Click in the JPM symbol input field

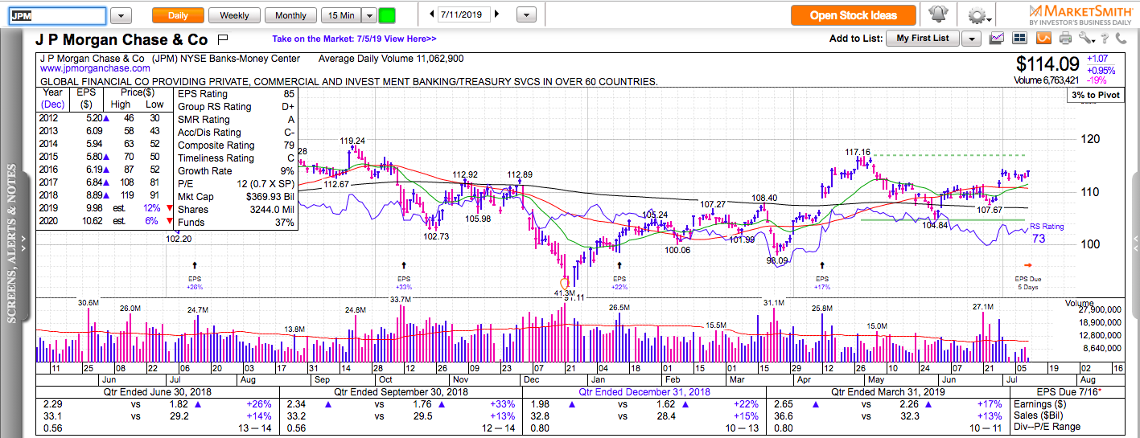[56, 15]
